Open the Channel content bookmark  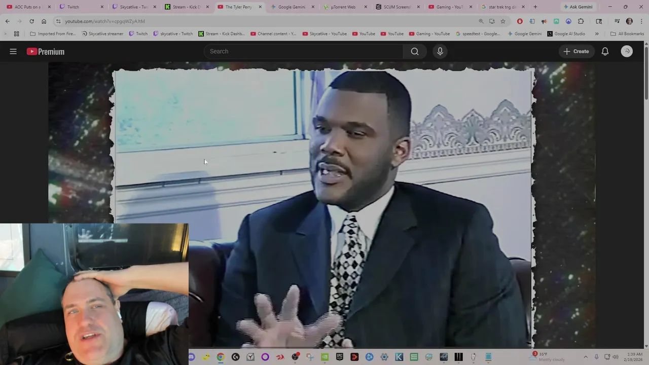pos(273,34)
